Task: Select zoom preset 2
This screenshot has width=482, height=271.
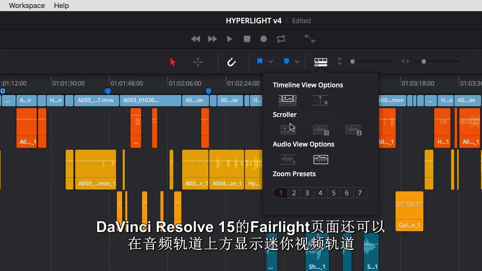Action: coord(294,193)
